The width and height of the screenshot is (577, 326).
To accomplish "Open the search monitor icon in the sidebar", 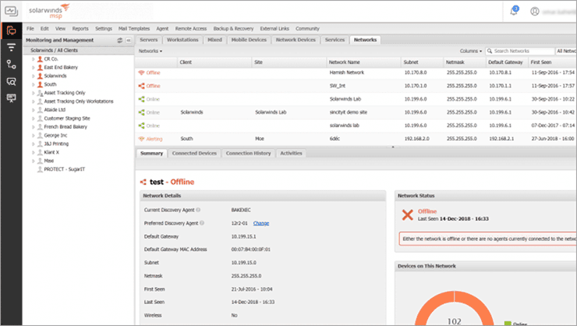I will 11,81.
